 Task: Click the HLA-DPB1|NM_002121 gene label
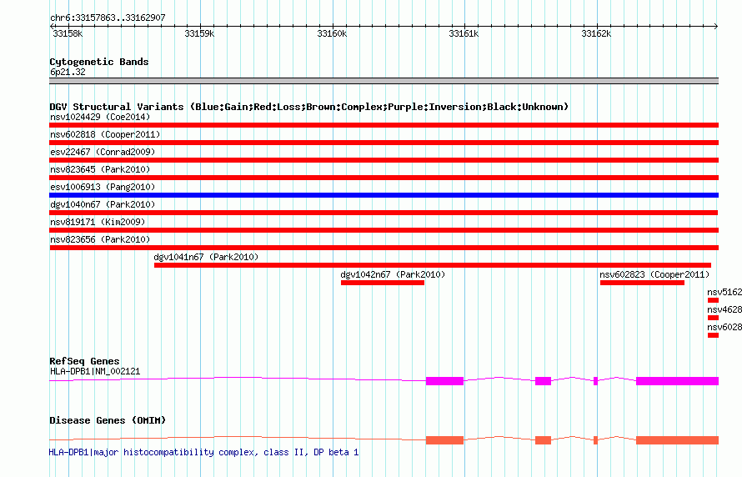95,371
